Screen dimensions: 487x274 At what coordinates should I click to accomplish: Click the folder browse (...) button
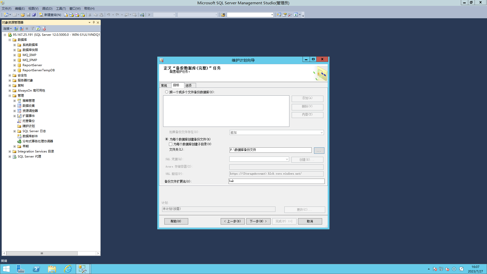319,151
